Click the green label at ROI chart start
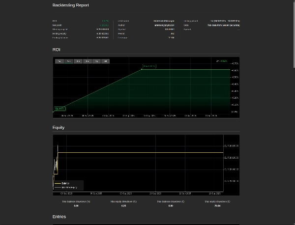The width and height of the screenshot is (295, 225). (60, 109)
